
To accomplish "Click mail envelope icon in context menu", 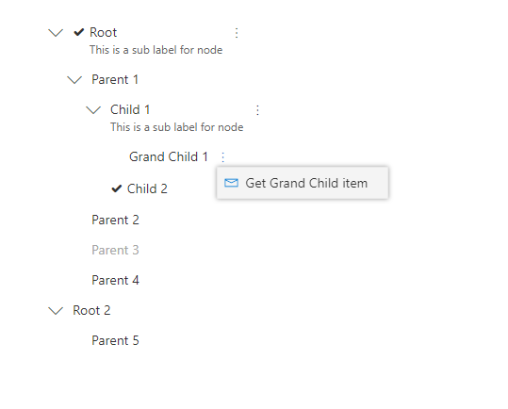I will point(231,183).
